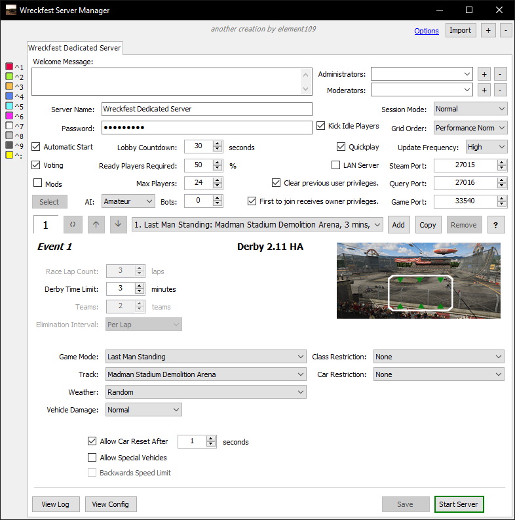Increase Steam Port with up spinner
The width and height of the screenshot is (515, 520).
(x=502, y=163)
